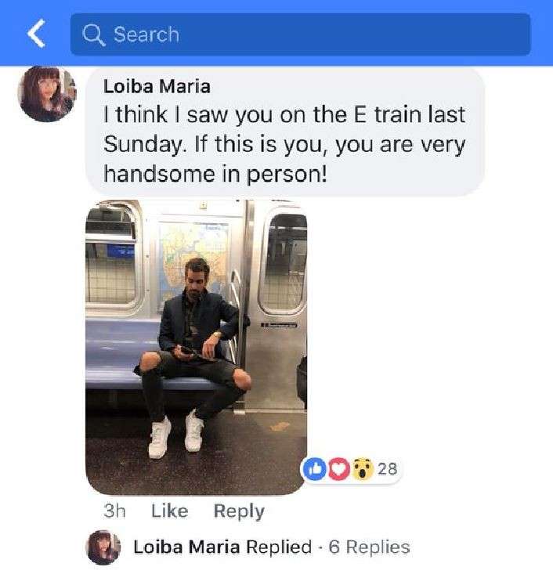Tap the word Replied in reply preview
This screenshot has height=585, width=553.
[x=278, y=547]
